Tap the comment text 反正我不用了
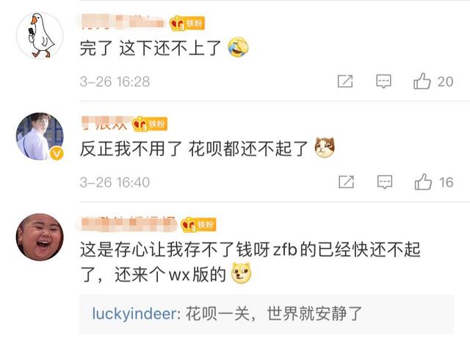Viewport: 470px width, 342px height. [x=131, y=149]
